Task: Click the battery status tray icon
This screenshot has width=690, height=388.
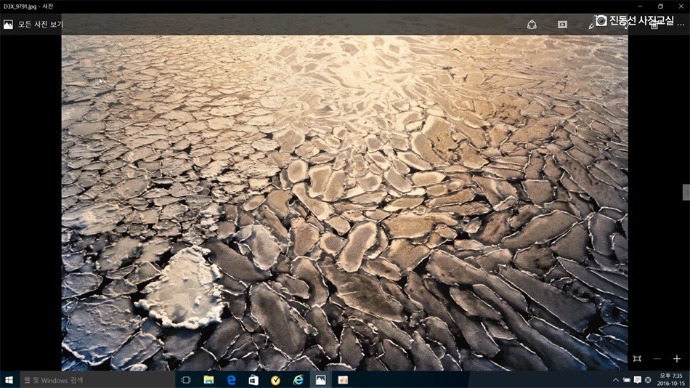Action: pyautogui.click(x=627, y=379)
